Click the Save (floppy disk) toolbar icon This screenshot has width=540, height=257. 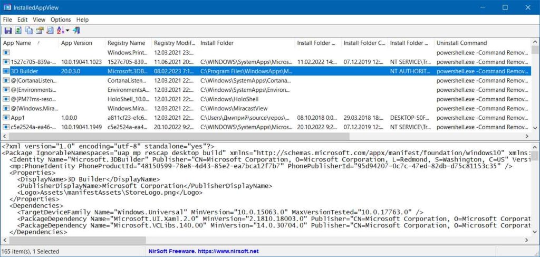(8, 30)
